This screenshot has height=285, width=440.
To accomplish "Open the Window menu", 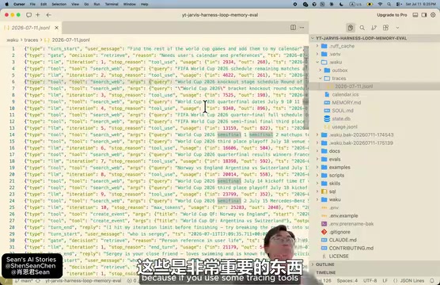I will tap(129, 4).
